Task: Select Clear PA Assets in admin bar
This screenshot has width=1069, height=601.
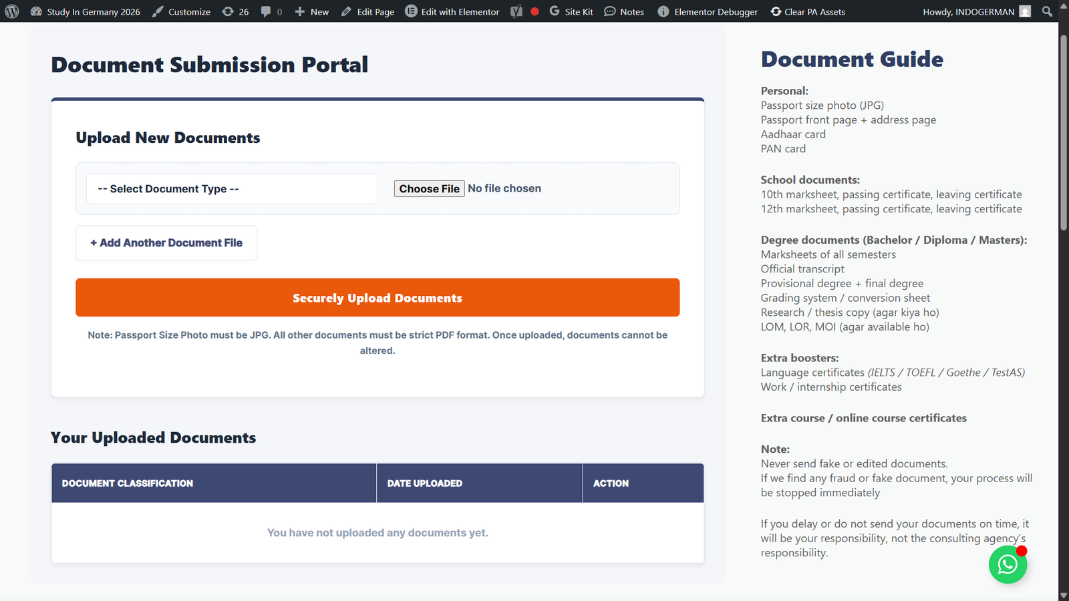Action: 808,11
